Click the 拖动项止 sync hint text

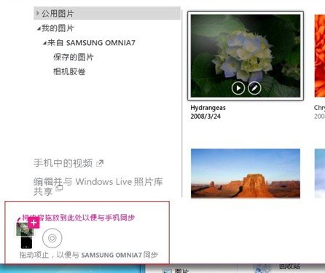point(89,255)
